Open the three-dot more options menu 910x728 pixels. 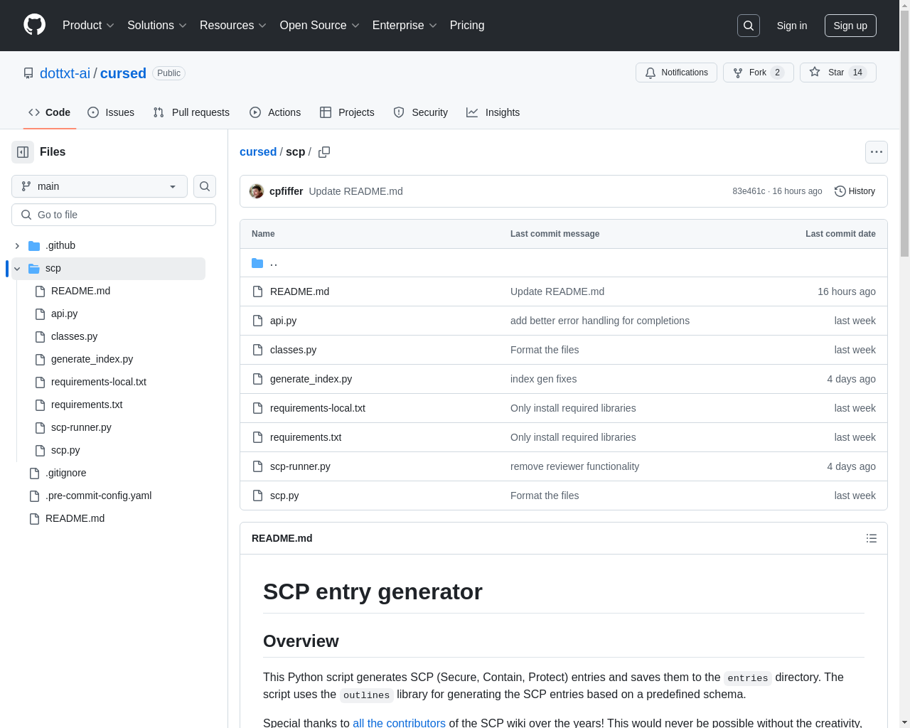coord(877,152)
